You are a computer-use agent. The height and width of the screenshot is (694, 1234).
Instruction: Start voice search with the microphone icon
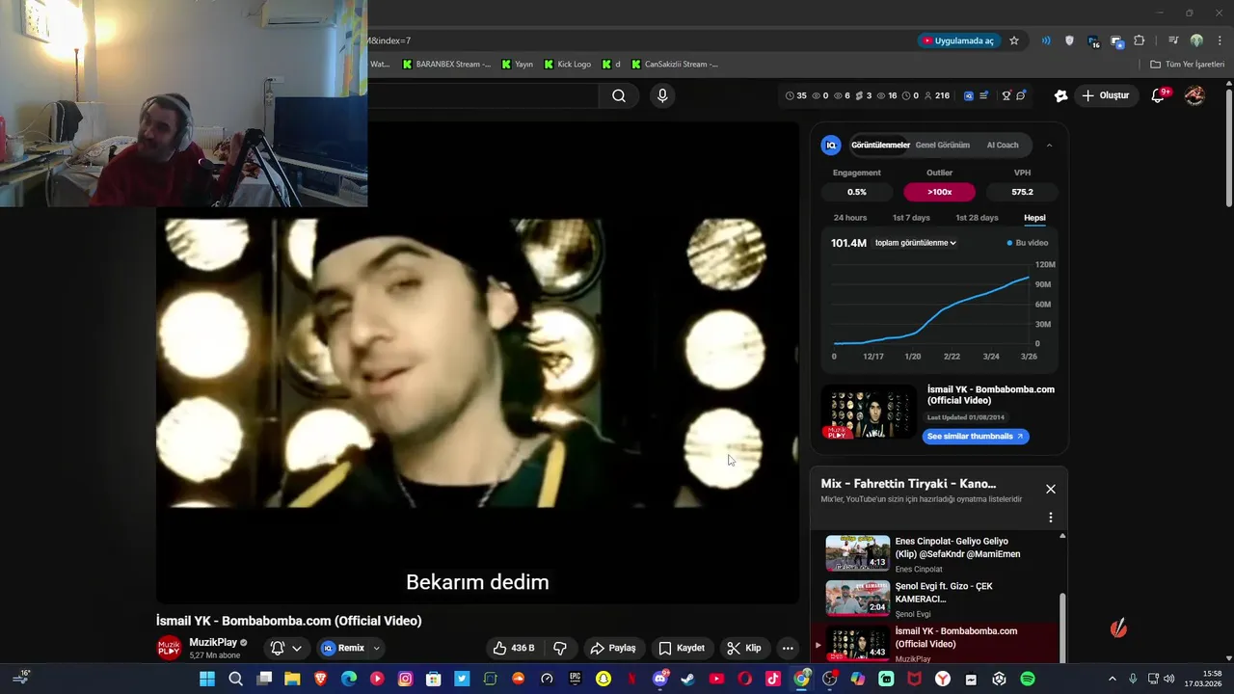coord(662,95)
